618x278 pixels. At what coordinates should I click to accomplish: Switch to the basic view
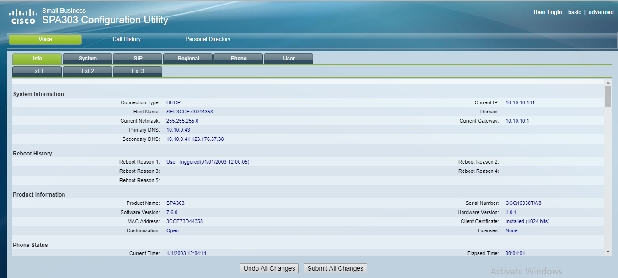point(575,12)
